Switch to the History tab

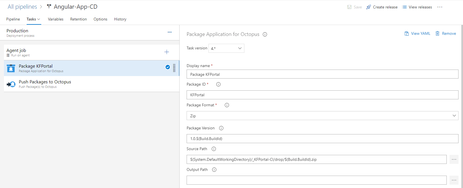[120, 19]
